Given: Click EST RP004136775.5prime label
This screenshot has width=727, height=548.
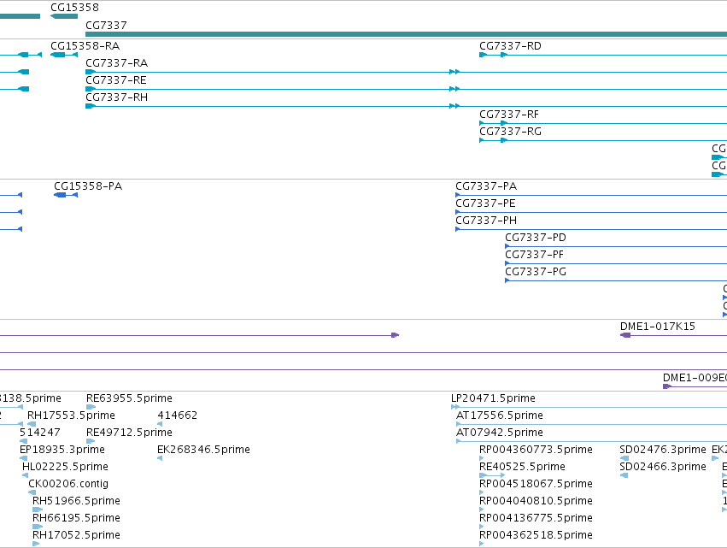Looking at the screenshot, I should [x=536, y=518].
